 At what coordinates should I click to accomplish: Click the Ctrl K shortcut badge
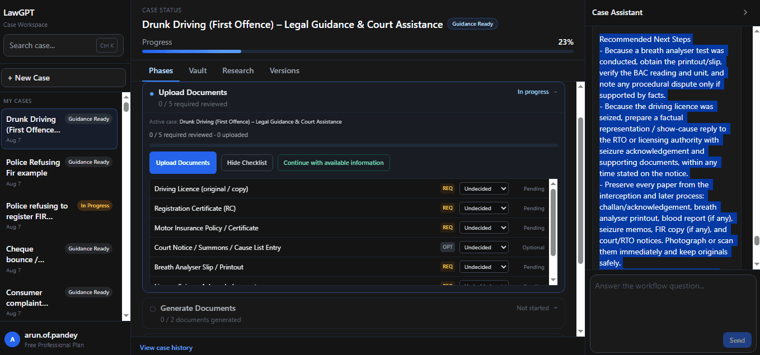click(106, 46)
